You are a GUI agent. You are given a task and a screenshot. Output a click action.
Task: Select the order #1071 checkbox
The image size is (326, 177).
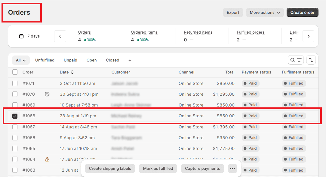(x=15, y=83)
